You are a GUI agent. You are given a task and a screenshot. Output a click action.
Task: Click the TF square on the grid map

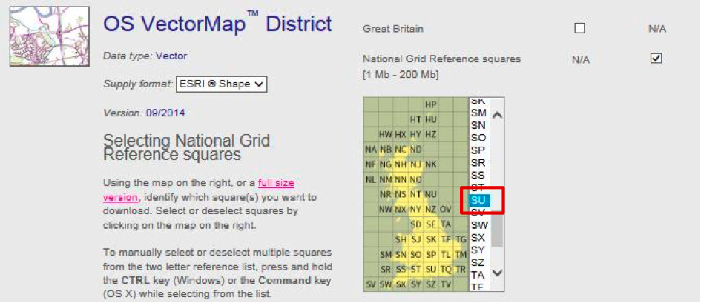coord(445,239)
